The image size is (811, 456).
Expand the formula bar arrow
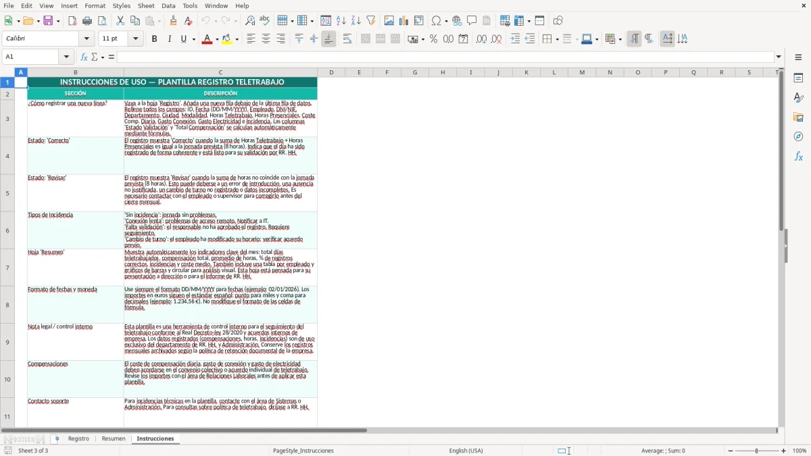pos(779,57)
